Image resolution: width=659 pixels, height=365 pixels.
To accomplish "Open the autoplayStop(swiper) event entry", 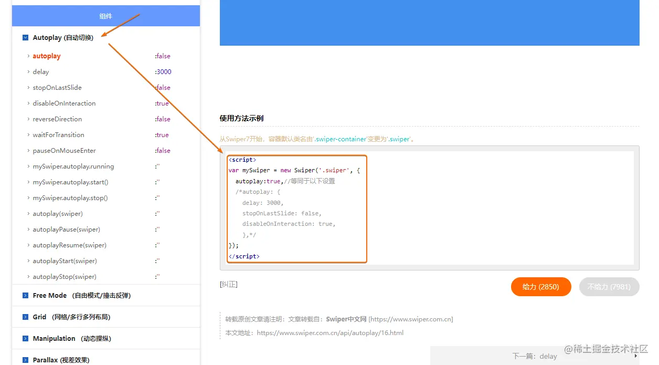I will (65, 277).
